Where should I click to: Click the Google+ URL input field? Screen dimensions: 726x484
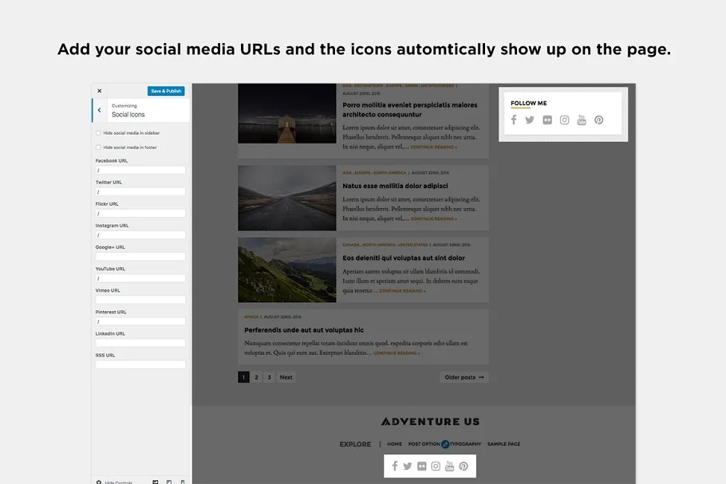click(x=140, y=257)
